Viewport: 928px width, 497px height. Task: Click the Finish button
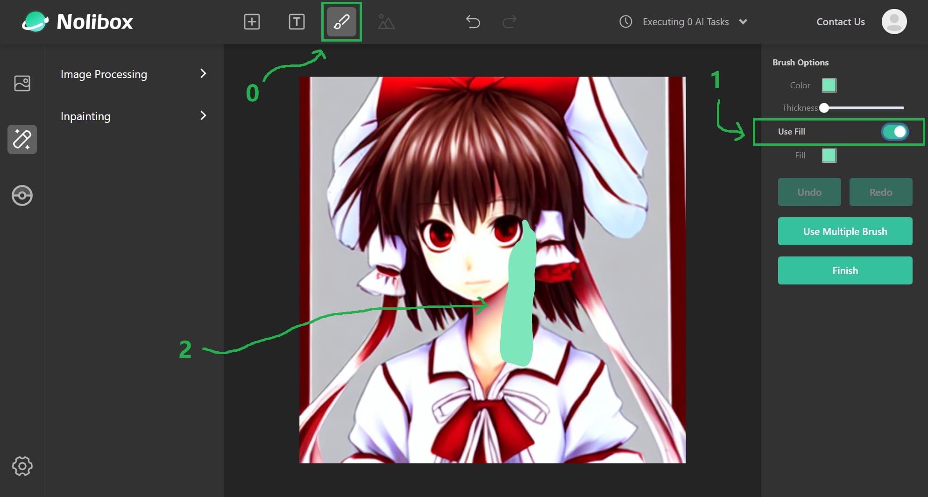click(x=845, y=270)
